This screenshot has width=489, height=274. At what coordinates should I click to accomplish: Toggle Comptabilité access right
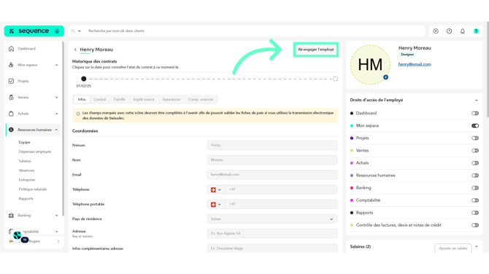tap(475, 200)
